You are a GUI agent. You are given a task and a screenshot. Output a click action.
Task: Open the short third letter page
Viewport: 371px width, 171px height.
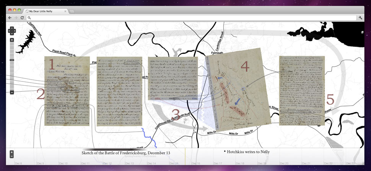pos(173,78)
